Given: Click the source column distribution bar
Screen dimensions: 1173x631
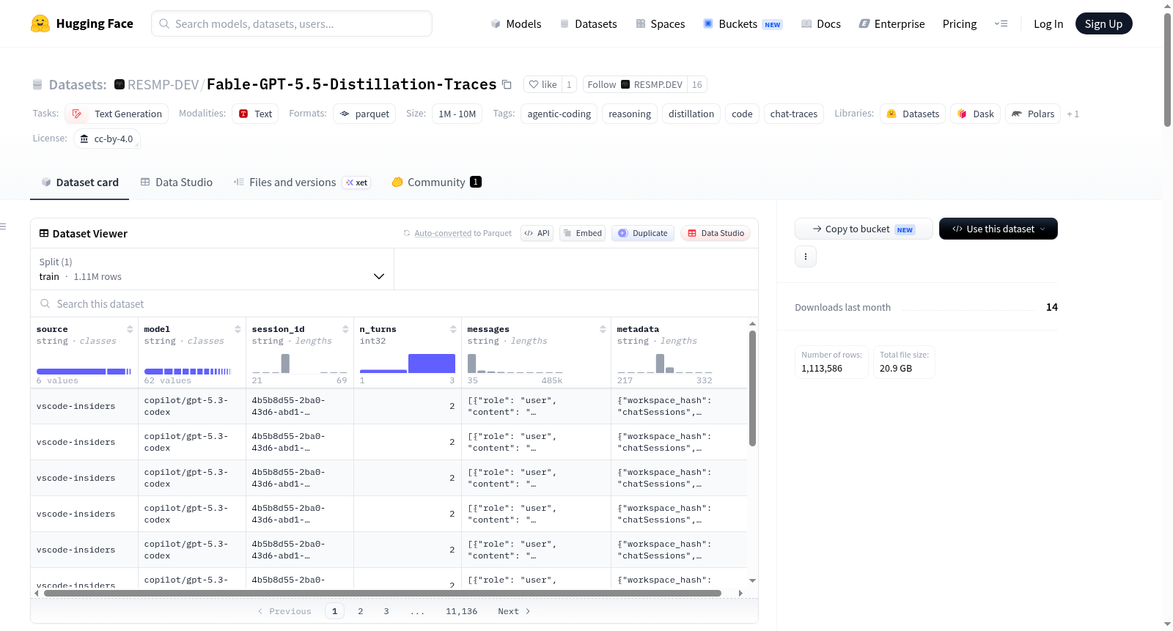Looking at the screenshot, I should [84, 372].
